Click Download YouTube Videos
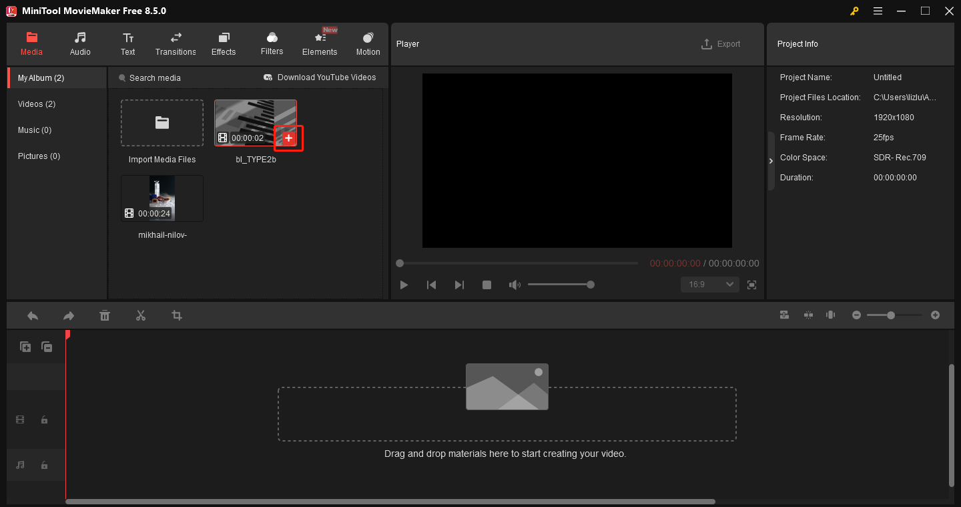Screen dimensions: 961x507 pos(320,77)
